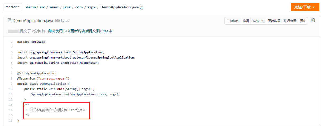Viewport: 322px width, 127px height.
Task: Click the SpringApplication import line
Action: pyautogui.click(x=61, y=52)
